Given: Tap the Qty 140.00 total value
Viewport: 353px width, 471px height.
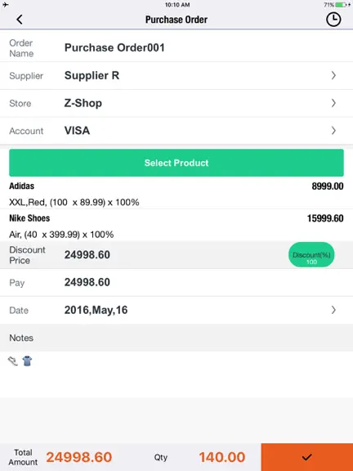Looking at the screenshot, I should click(x=222, y=457).
